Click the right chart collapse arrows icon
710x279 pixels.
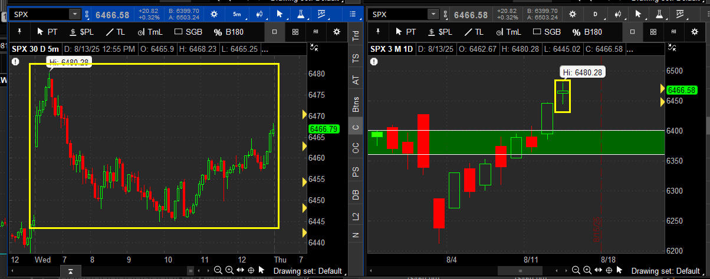(x=673, y=48)
